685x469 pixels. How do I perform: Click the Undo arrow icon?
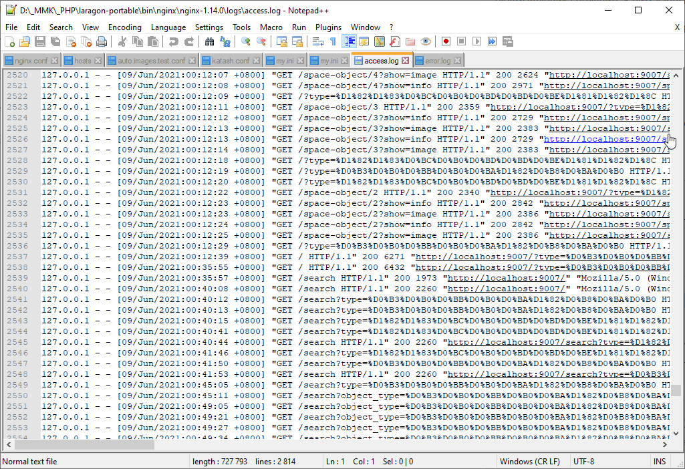click(x=174, y=42)
